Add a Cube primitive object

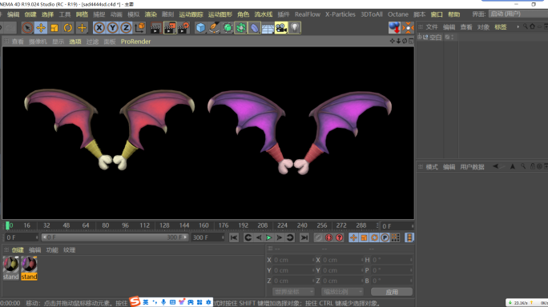tap(200, 28)
